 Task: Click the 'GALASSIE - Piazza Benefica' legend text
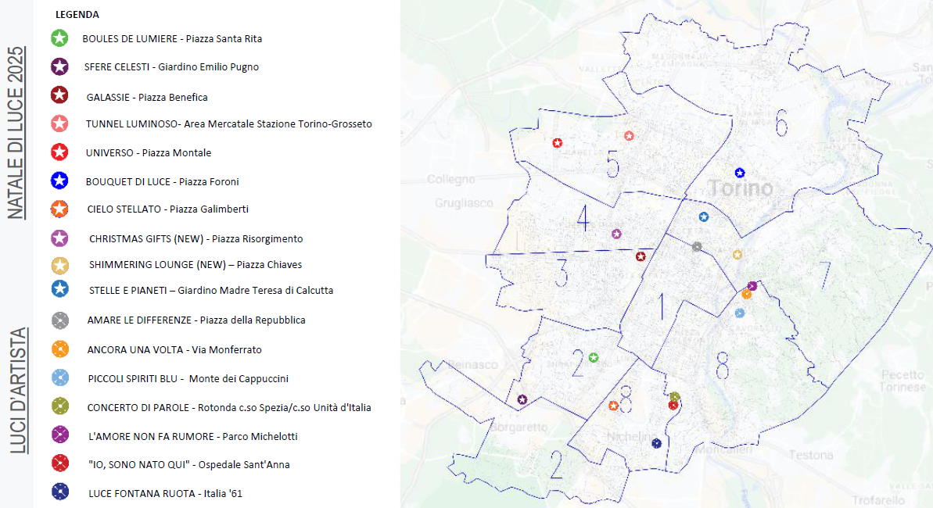tap(147, 97)
